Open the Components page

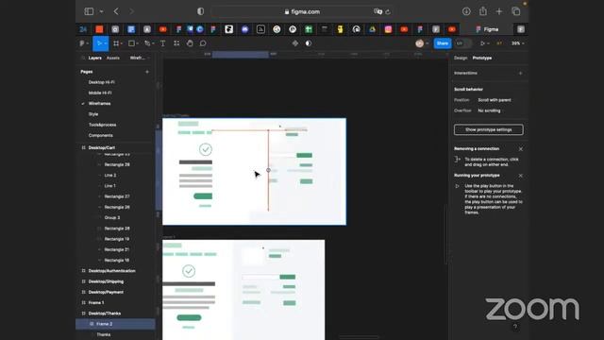(101, 135)
